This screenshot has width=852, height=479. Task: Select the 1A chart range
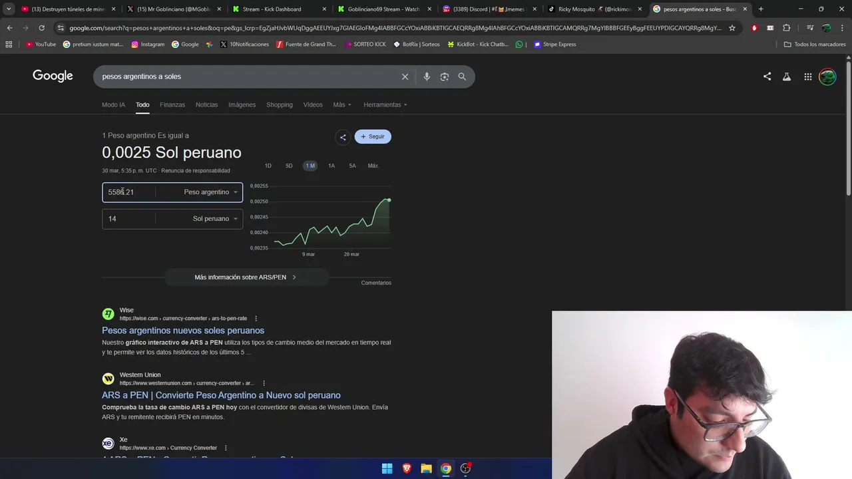331,166
